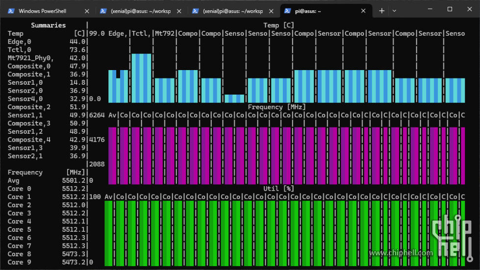Click the Mt792 temperature bar
Image resolution: width=480 pixels, height=270 pixels.
pos(165,91)
